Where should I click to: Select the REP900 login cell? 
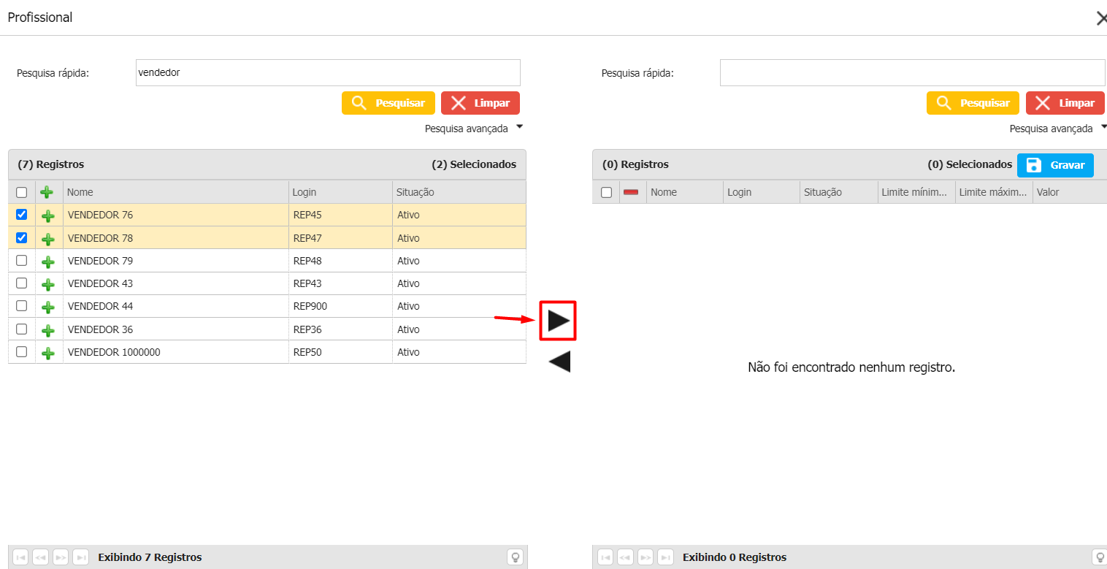tap(340, 306)
